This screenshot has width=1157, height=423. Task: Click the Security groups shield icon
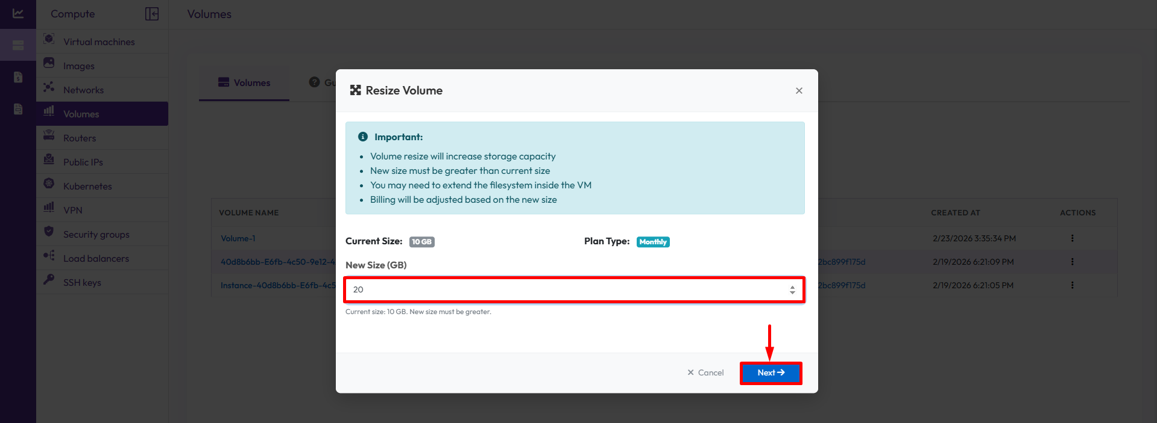pyautogui.click(x=49, y=232)
